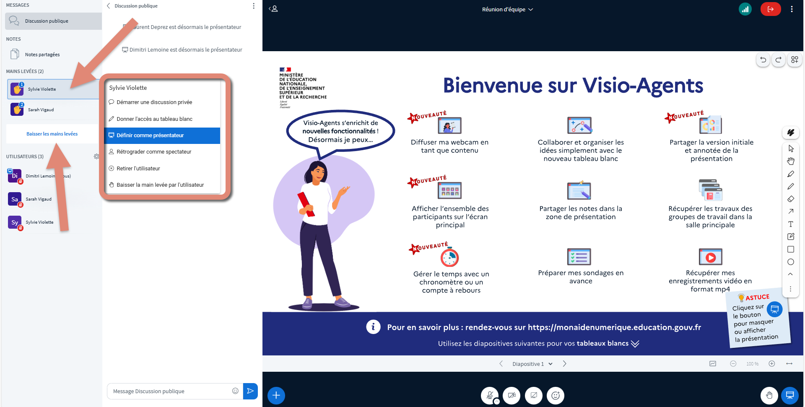Zoom in the presentation
Screen dimensions: 805x407
point(772,364)
